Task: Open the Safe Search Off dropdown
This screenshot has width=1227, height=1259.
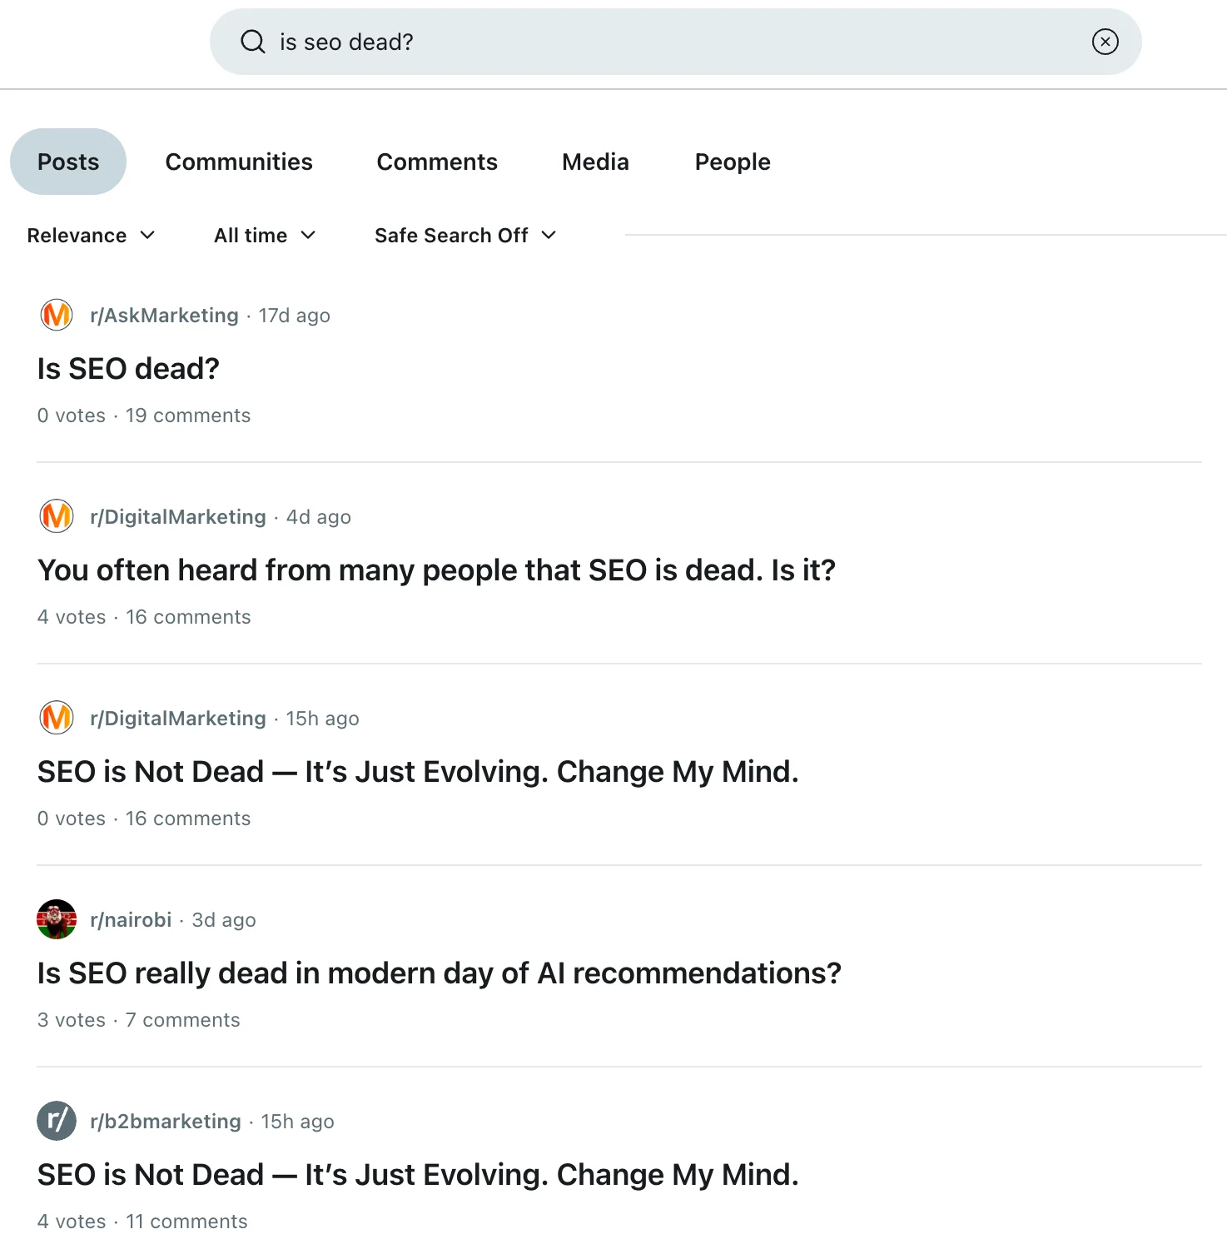Action: [464, 236]
